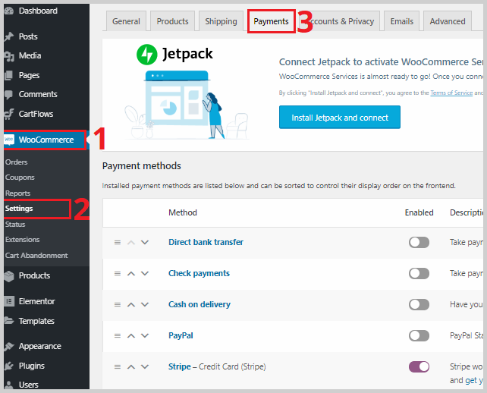487x393 pixels.
Task: Enable PayPal payment toggle
Action: tap(419, 335)
